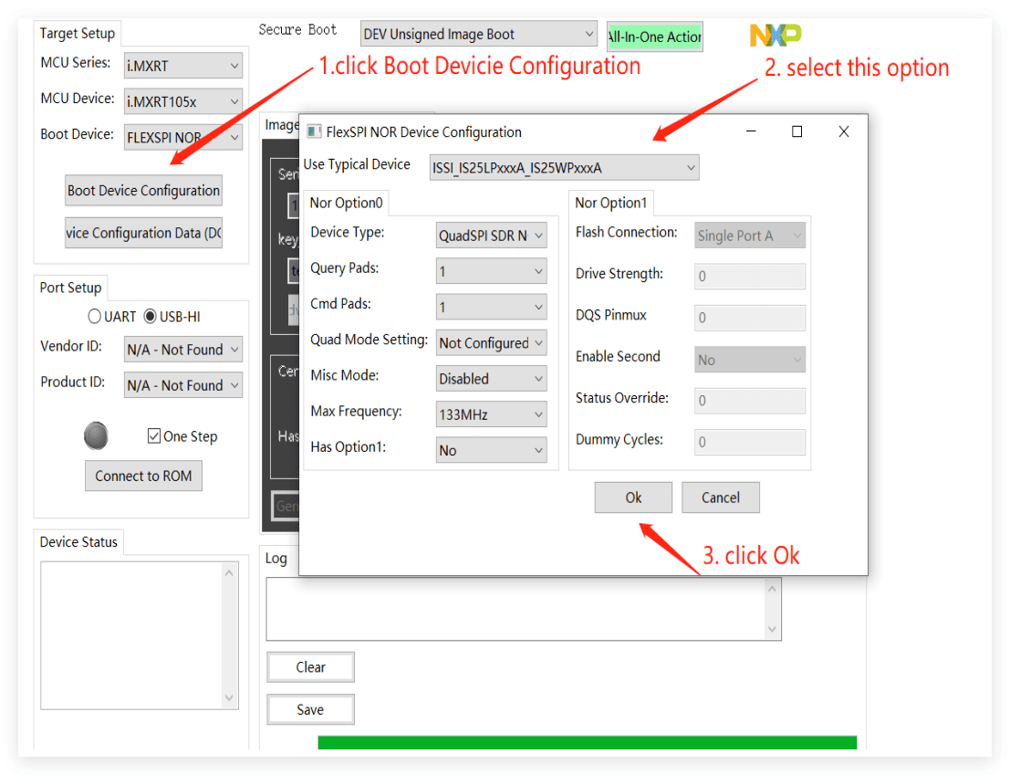Open the Enable Second dropdown
1010x775 pixels.
point(750,360)
